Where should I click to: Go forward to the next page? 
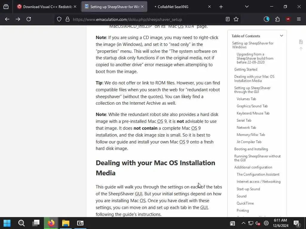coord(18,19)
